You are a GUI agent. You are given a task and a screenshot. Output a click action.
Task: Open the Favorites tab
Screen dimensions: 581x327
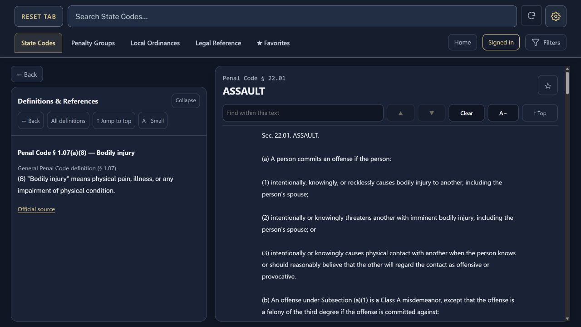pyautogui.click(x=273, y=43)
